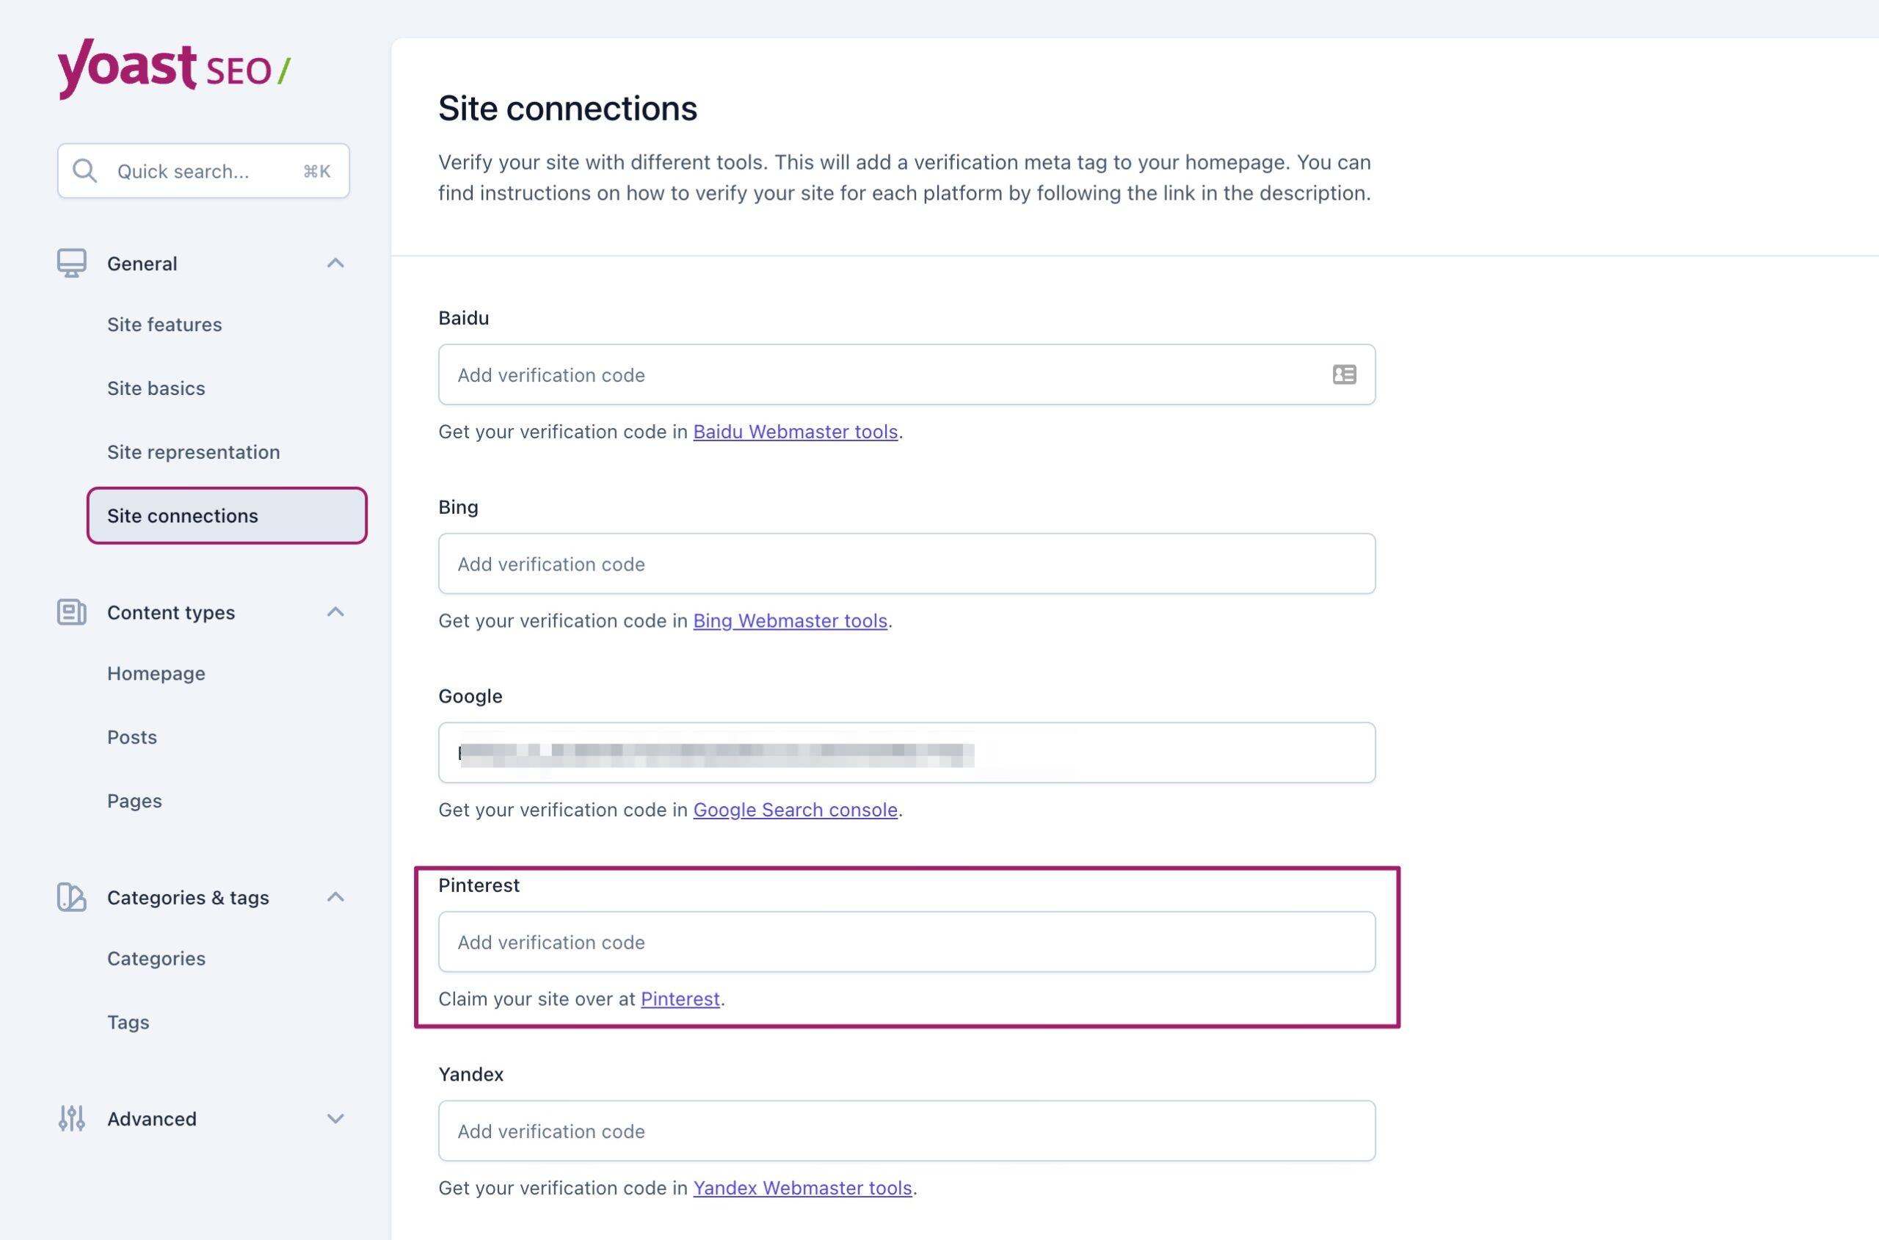Image resolution: width=1879 pixels, height=1240 pixels.
Task: Collapse the General section
Action: tap(335, 264)
